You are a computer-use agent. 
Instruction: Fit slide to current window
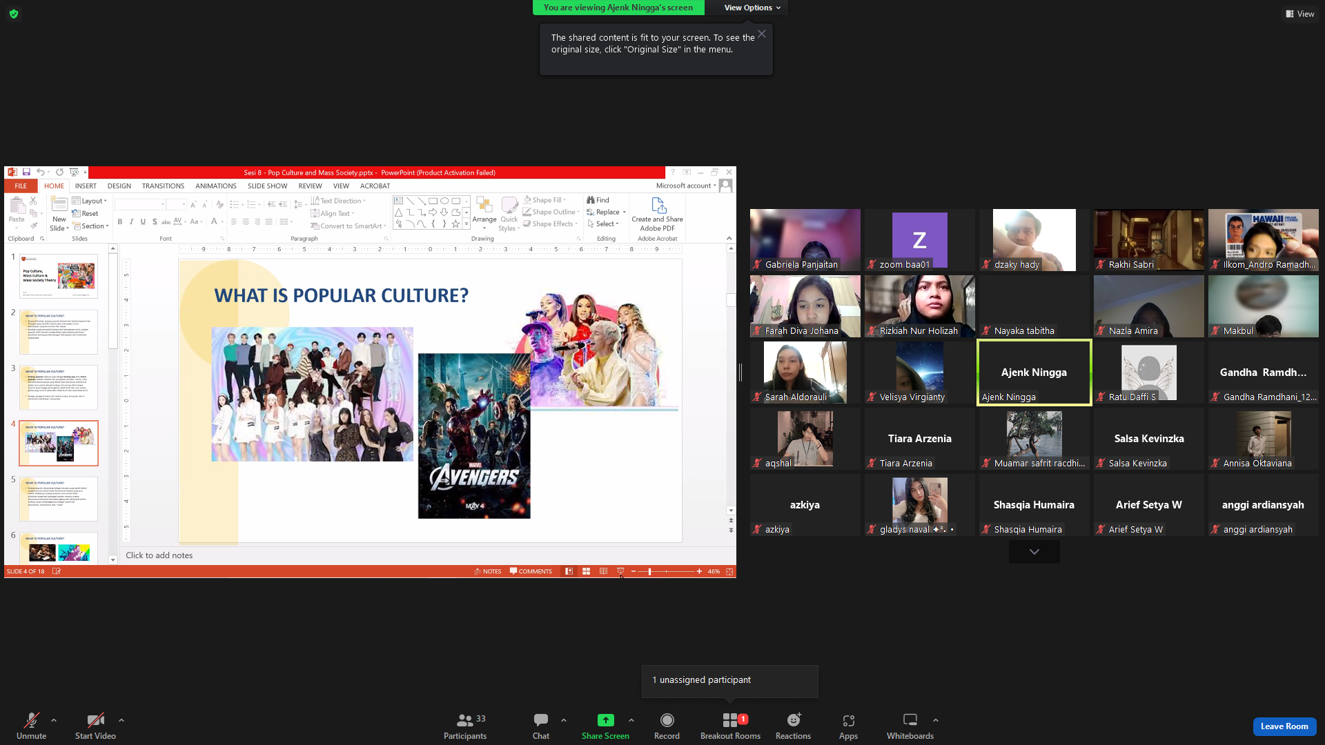click(729, 571)
